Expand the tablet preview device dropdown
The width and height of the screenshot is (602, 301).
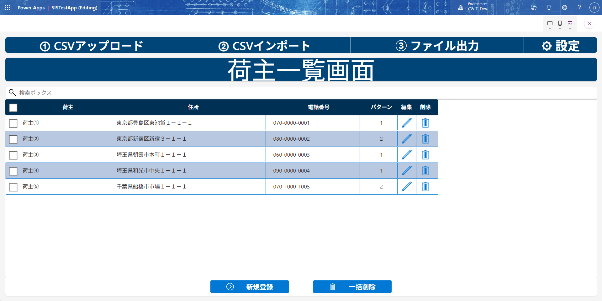click(x=550, y=25)
